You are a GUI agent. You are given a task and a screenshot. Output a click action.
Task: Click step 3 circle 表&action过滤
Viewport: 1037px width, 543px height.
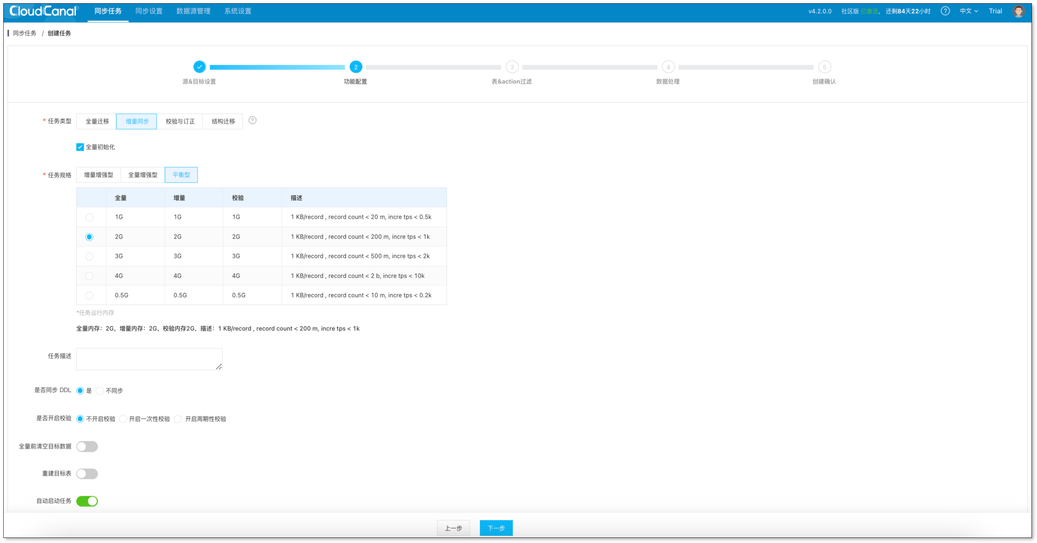(512, 67)
